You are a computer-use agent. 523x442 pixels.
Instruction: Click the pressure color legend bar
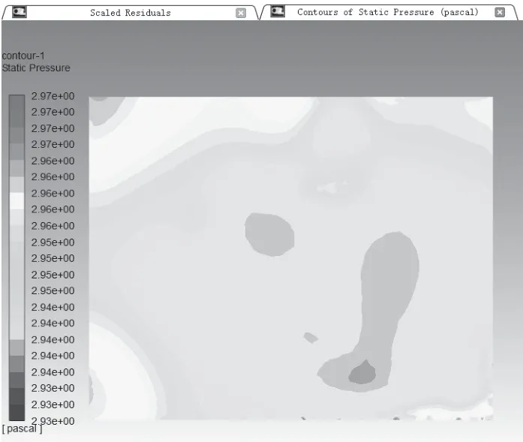coord(17,257)
